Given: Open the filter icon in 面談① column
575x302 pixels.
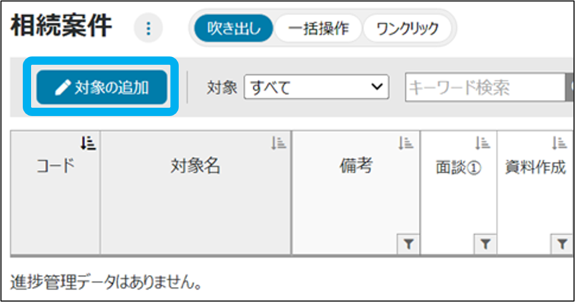Looking at the screenshot, I should 485,245.
